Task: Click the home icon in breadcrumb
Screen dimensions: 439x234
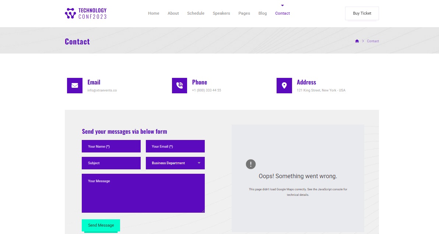Action: click(357, 41)
